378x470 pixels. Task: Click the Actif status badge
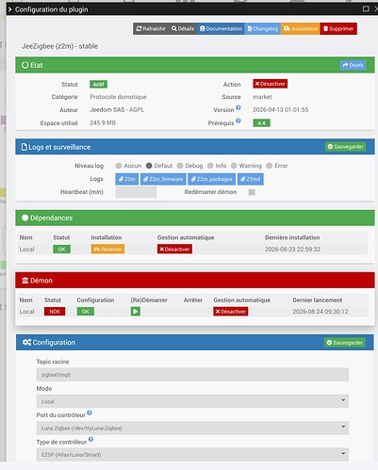click(x=98, y=84)
